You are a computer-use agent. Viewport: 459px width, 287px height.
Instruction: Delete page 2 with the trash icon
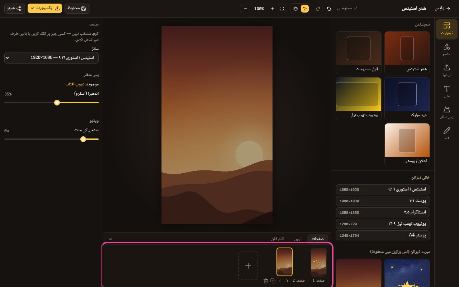tap(266, 281)
